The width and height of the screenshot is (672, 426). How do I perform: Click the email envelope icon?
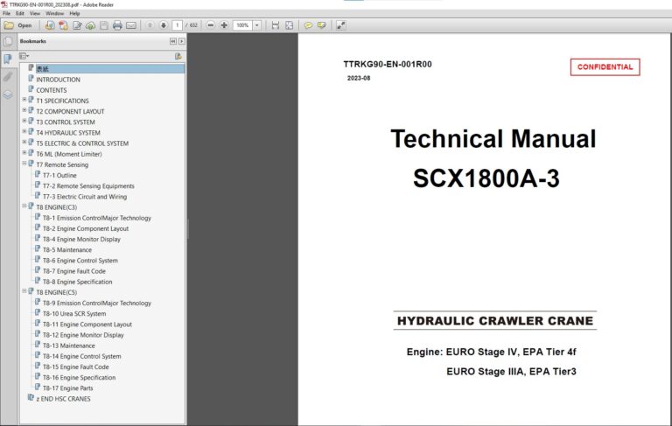point(131,25)
